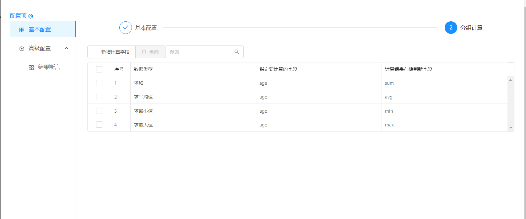Select the 基本配置 sidebar item

click(40, 29)
